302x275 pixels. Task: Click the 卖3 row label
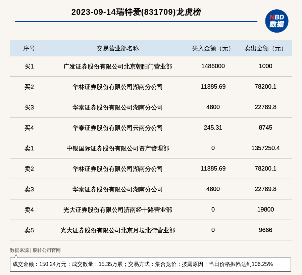(29, 189)
